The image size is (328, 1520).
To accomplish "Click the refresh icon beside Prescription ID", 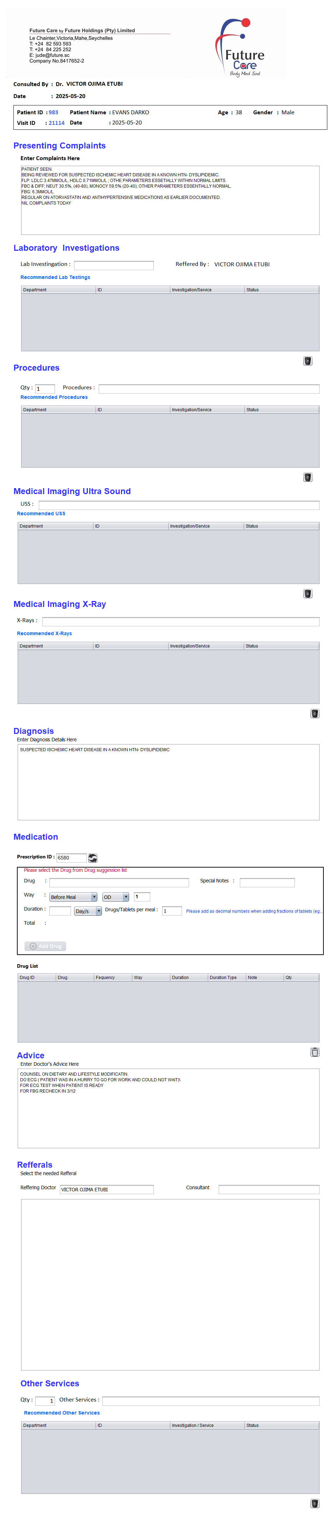I will click(93, 858).
